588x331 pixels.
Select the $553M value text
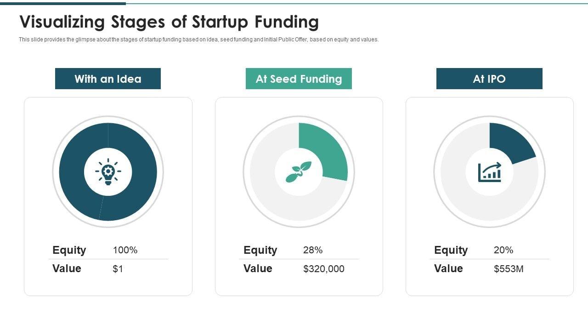[509, 269]
